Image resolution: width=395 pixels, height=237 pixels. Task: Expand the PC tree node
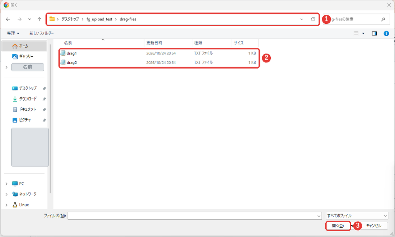6,184
